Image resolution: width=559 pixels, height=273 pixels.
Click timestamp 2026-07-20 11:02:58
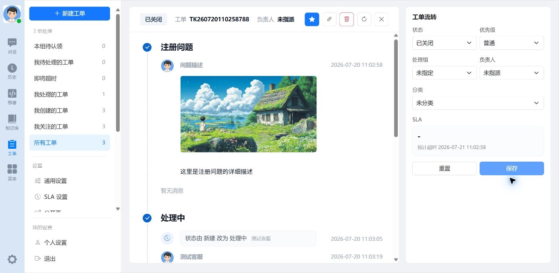tap(357, 65)
